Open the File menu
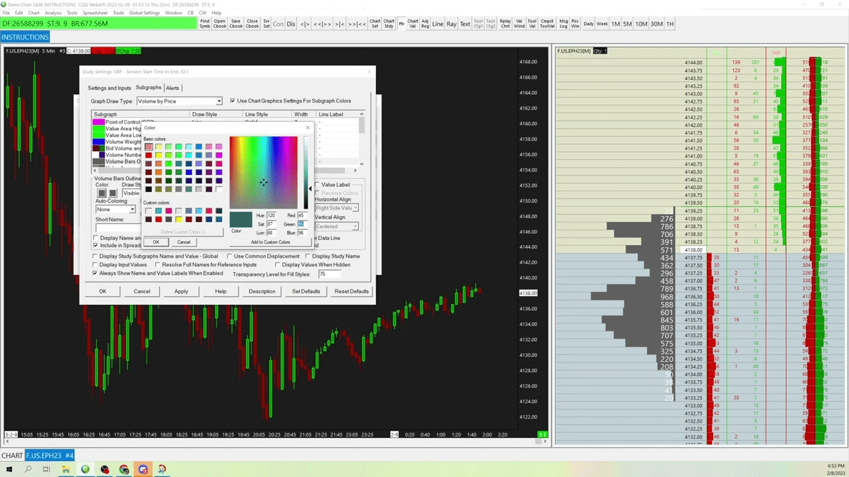The width and height of the screenshot is (849, 477). (x=6, y=13)
